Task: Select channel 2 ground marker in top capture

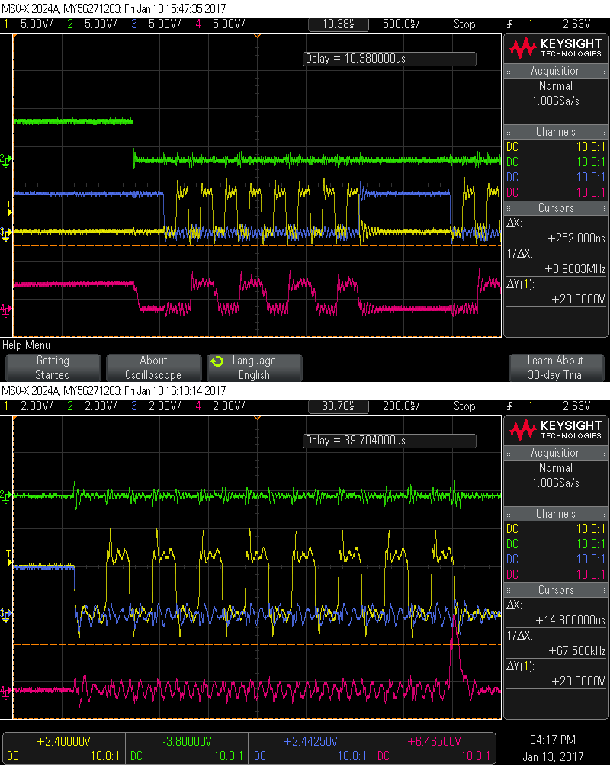Action: coord(6,159)
